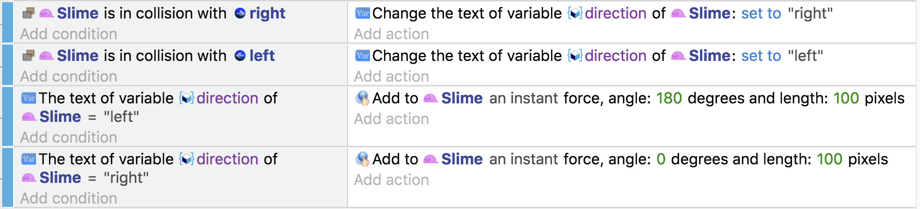This screenshot has height=209, width=920.
Task: Click the blue ball icon next to 'left'
Action: [240, 56]
